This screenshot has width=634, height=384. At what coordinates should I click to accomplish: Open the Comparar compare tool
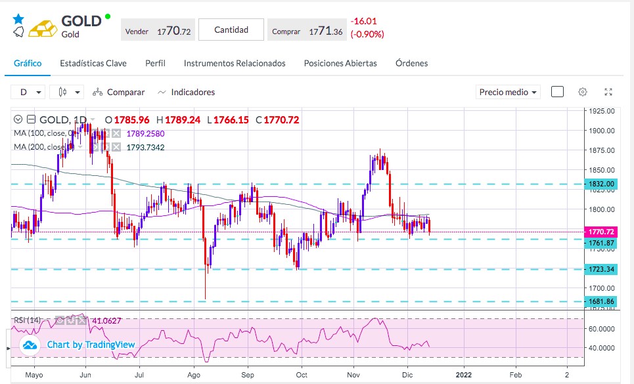118,92
